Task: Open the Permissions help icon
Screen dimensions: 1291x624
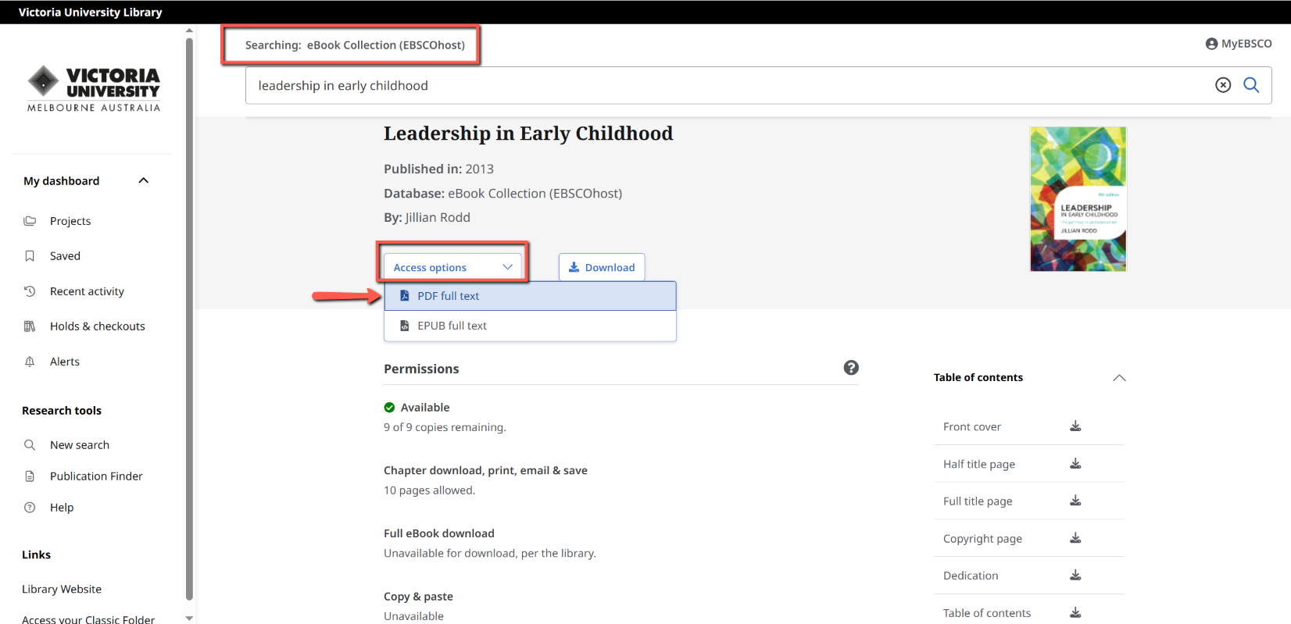Action: pos(851,368)
